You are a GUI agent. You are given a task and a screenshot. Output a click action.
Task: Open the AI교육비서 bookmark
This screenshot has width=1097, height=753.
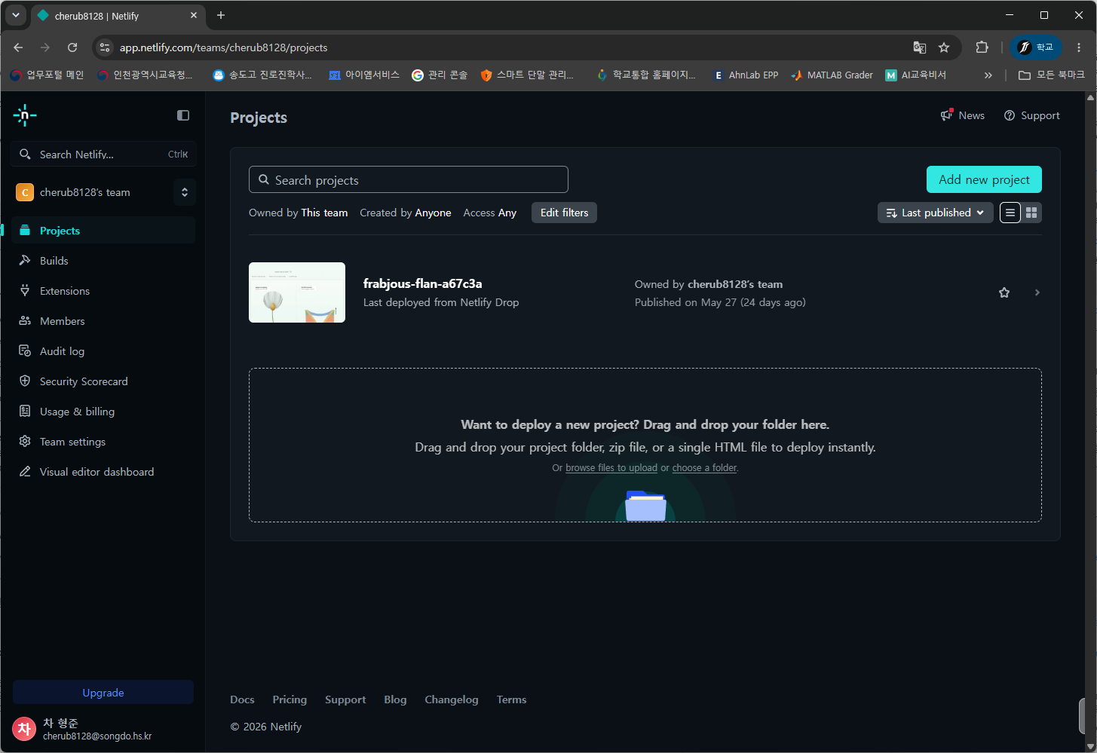pyautogui.click(x=916, y=75)
